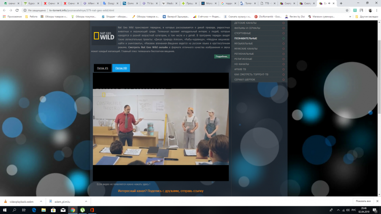Open File Explorer from the taskbar
The height and width of the screenshot is (214, 381).
pos(43,210)
